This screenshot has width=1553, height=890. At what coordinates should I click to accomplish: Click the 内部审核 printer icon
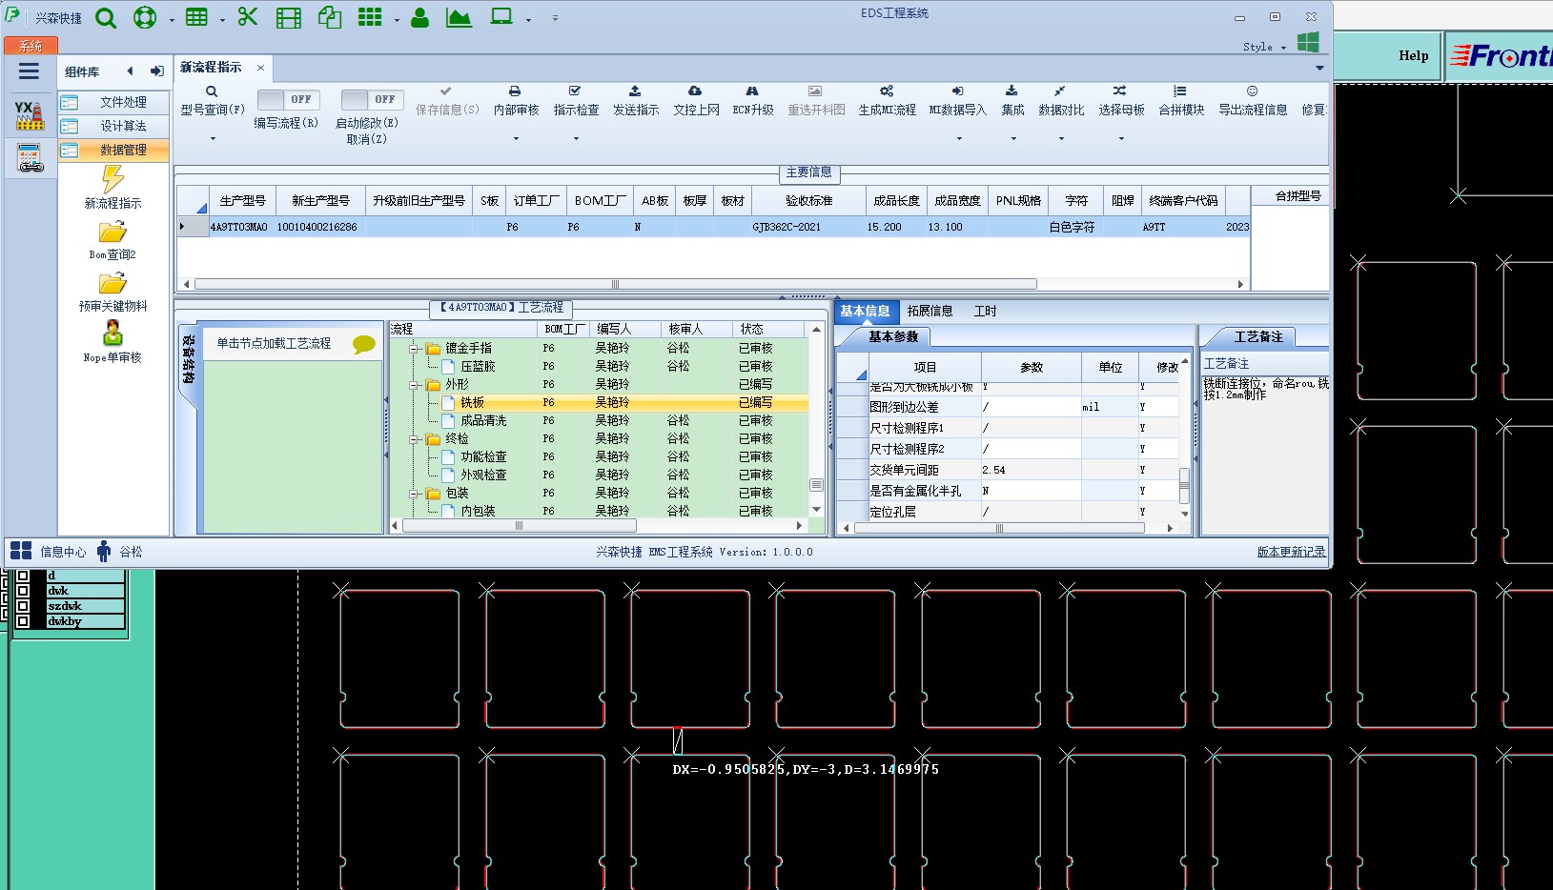[x=515, y=91]
